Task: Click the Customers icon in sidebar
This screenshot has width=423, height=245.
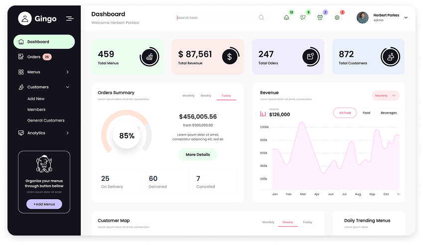Action: (21, 87)
